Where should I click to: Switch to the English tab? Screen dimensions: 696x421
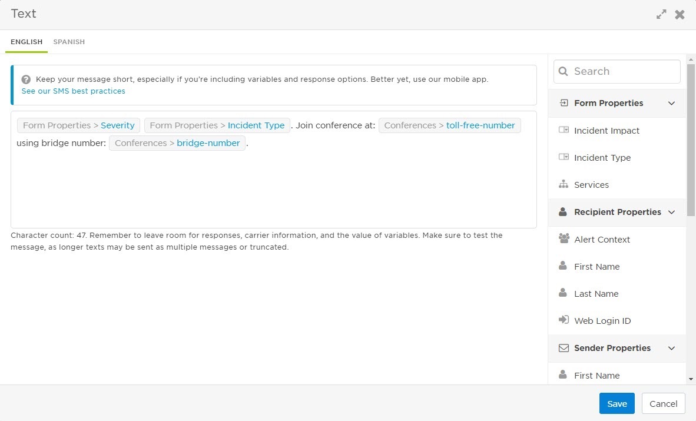coord(26,42)
